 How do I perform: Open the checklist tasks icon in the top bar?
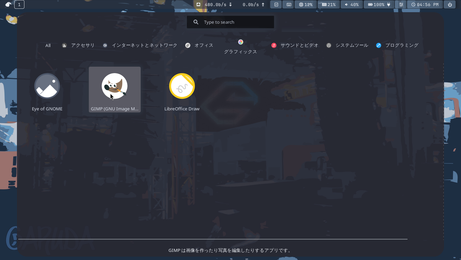pos(276,4)
